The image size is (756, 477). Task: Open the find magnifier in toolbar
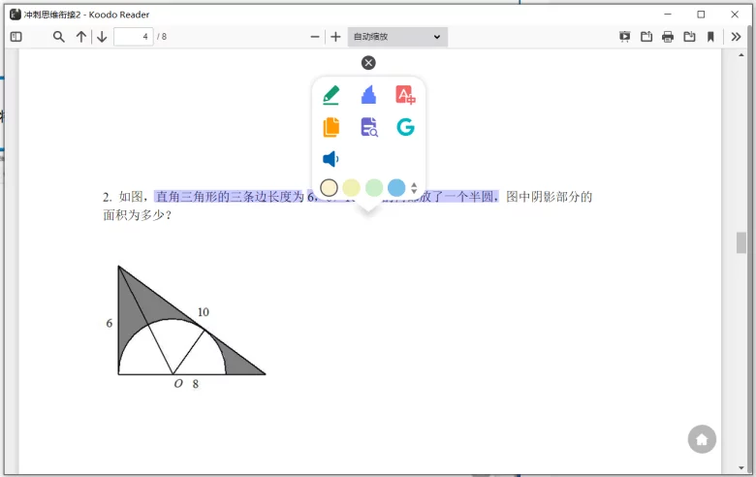tap(58, 37)
